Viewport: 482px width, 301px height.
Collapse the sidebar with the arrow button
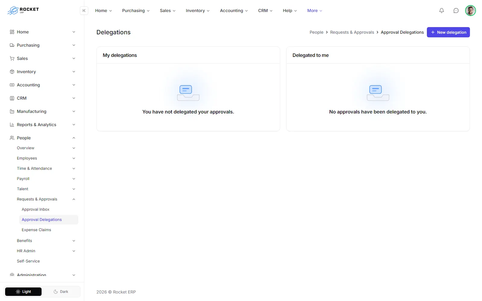tap(84, 11)
